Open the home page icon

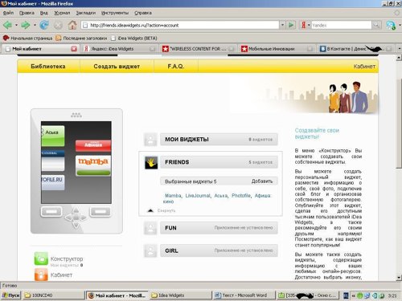tap(72, 25)
